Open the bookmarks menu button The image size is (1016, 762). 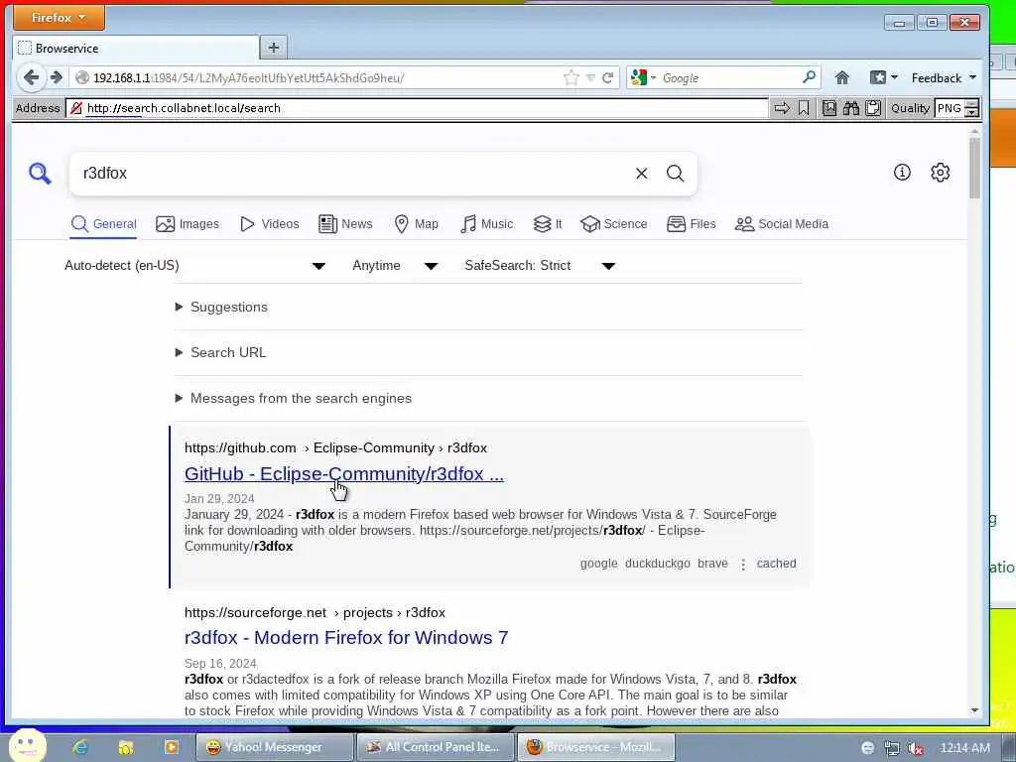coord(883,77)
